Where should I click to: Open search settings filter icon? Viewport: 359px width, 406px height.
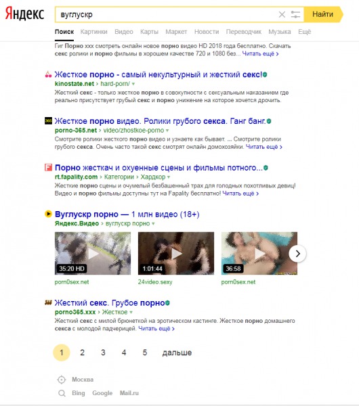tap(295, 14)
